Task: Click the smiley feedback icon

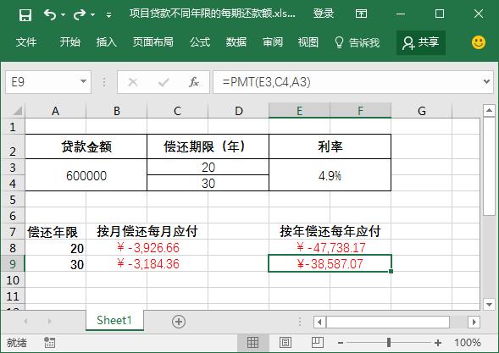Action: click(479, 42)
